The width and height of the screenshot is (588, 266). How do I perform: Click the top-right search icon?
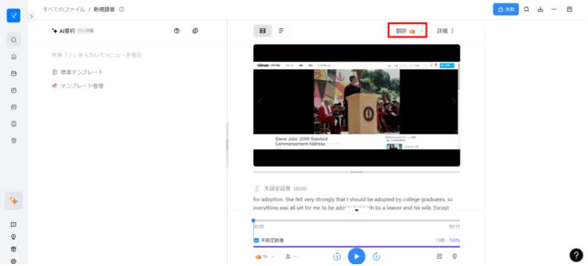click(x=526, y=9)
